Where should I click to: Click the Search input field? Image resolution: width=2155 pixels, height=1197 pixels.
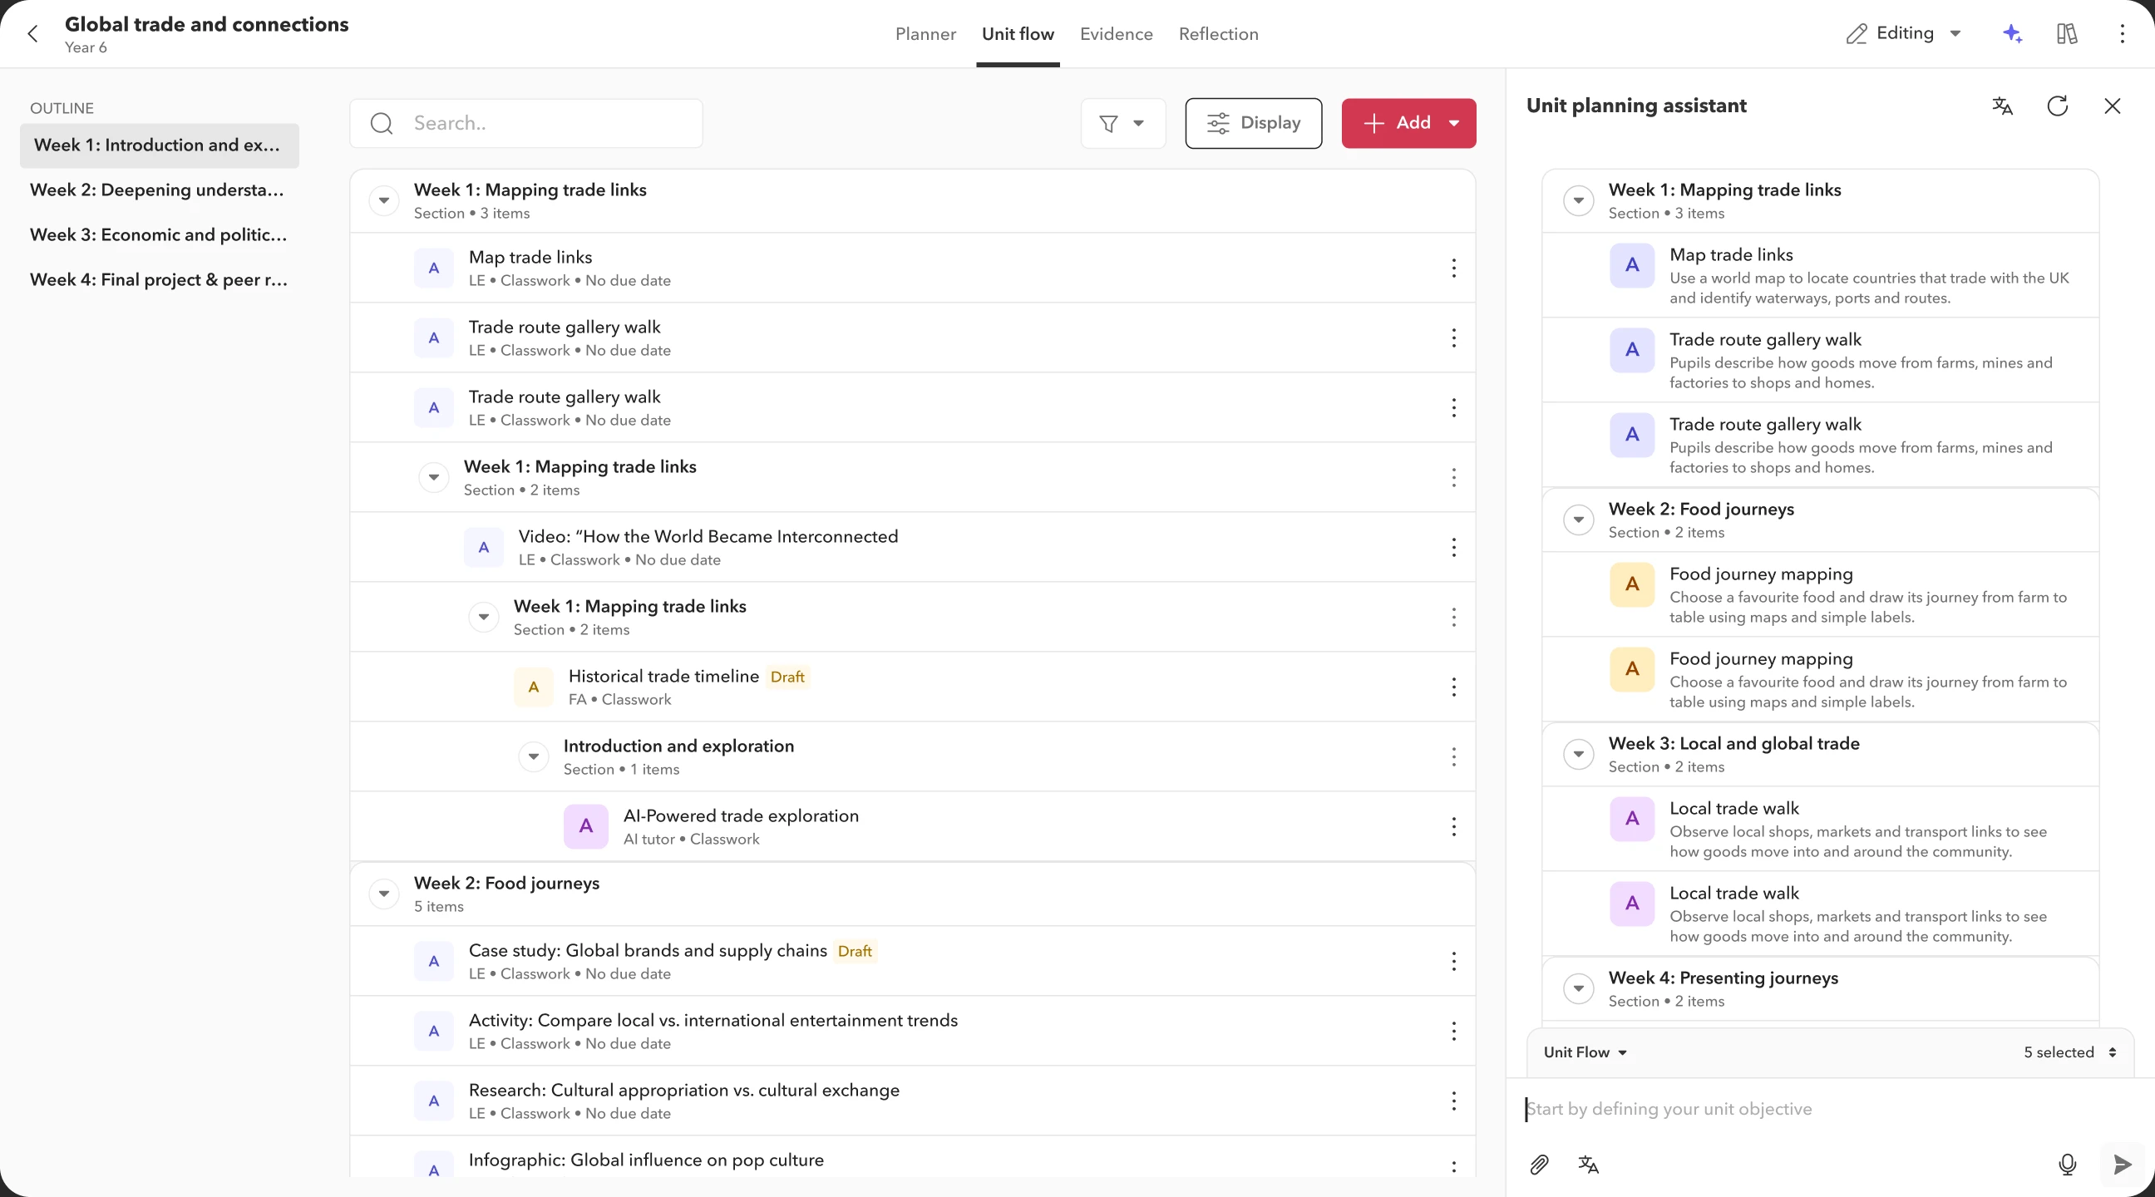point(526,124)
